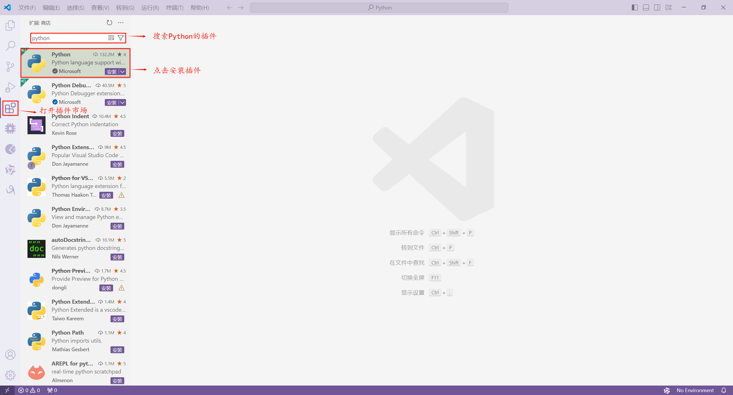
Task: Clear extensions search results
Action: click(111, 38)
